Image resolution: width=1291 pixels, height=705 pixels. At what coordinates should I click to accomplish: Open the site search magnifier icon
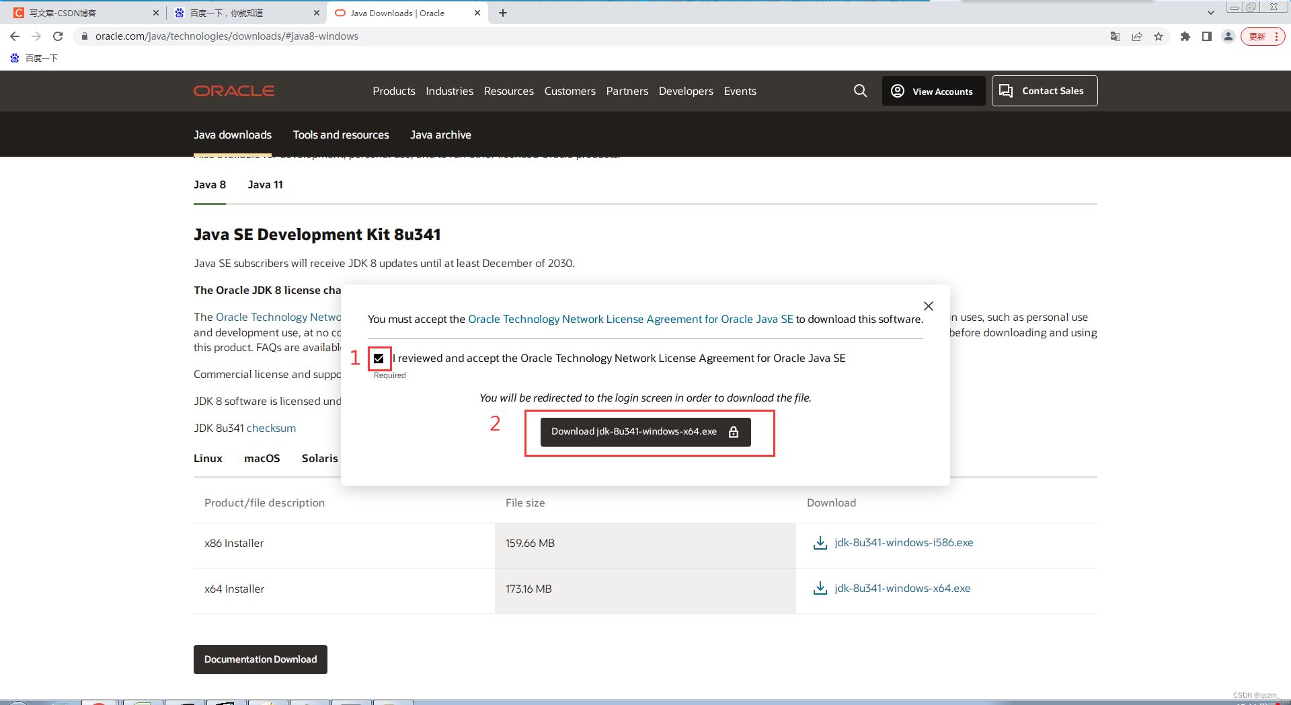(x=860, y=91)
